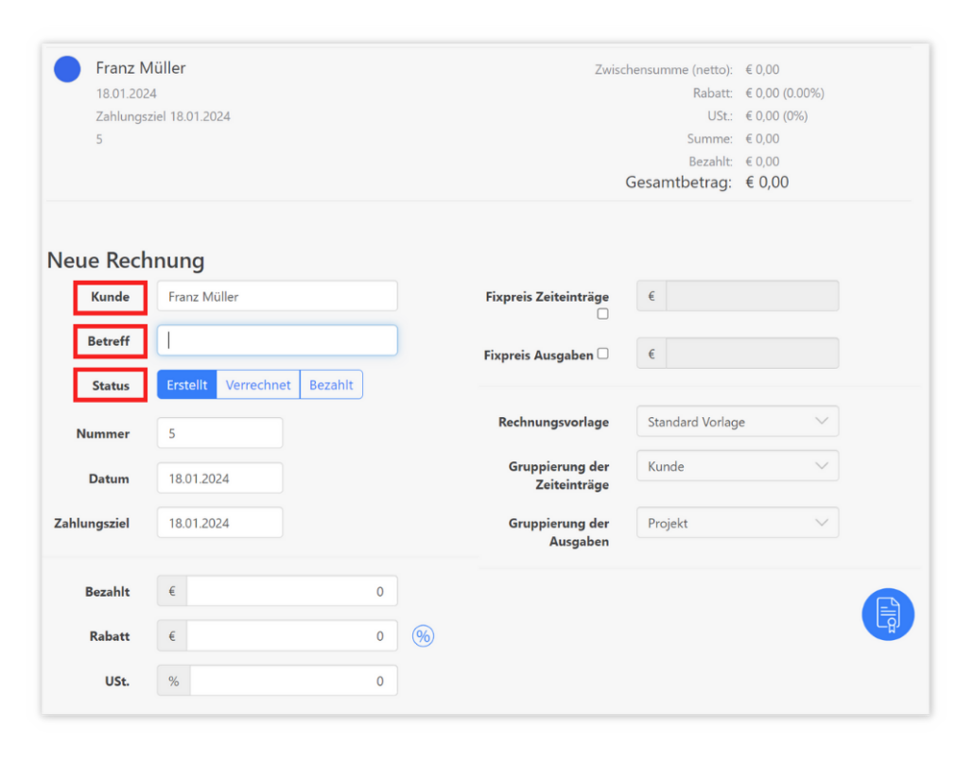The width and height of the screenshot is (974, 763).
Task: Enable the Fixpreis Ausgaben checkbox
Action: (603, 355)
